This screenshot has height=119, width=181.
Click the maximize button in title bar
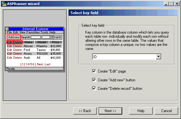pyautogui.click(x=171, y=4)
